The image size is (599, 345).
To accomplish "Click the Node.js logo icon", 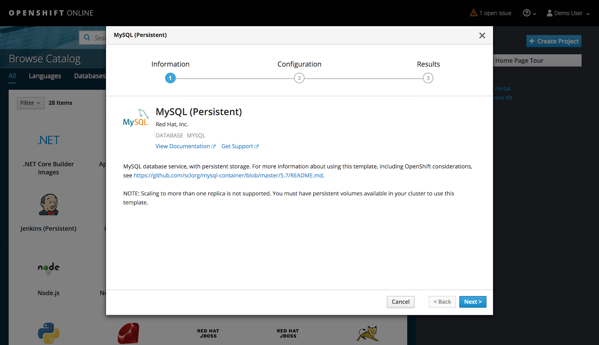I will 49,268.
